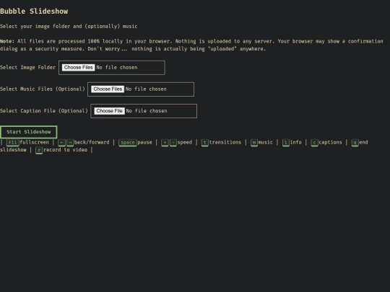390x292 pixels.
Task: Click 'Select your image folder and (optionally) music' text
Action: click(x=69, y=27)
